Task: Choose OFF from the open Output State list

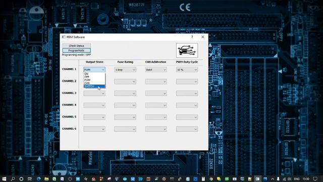Action: click(94, 77)
